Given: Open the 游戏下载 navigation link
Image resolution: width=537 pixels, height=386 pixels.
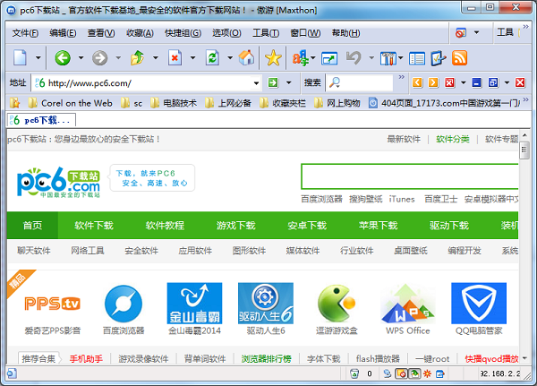Looking at the screenshot, I should pyautogui.click(x=236, y=225).
